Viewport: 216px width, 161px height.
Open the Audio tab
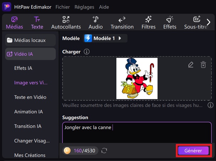pos(96,23)
